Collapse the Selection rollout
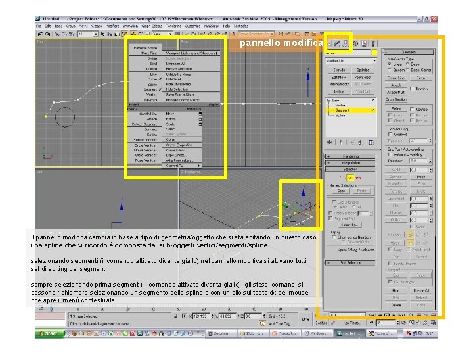473x355 pixels. [351, 169]
